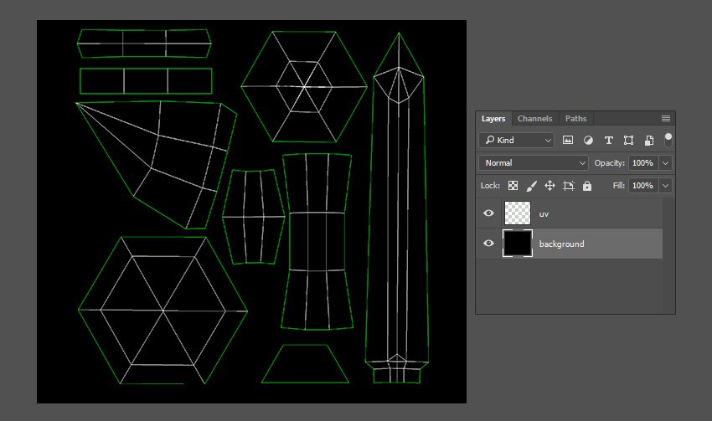712x421 pixels.
Task: Filter layers by adjustment layers icon
Action: 588,141
